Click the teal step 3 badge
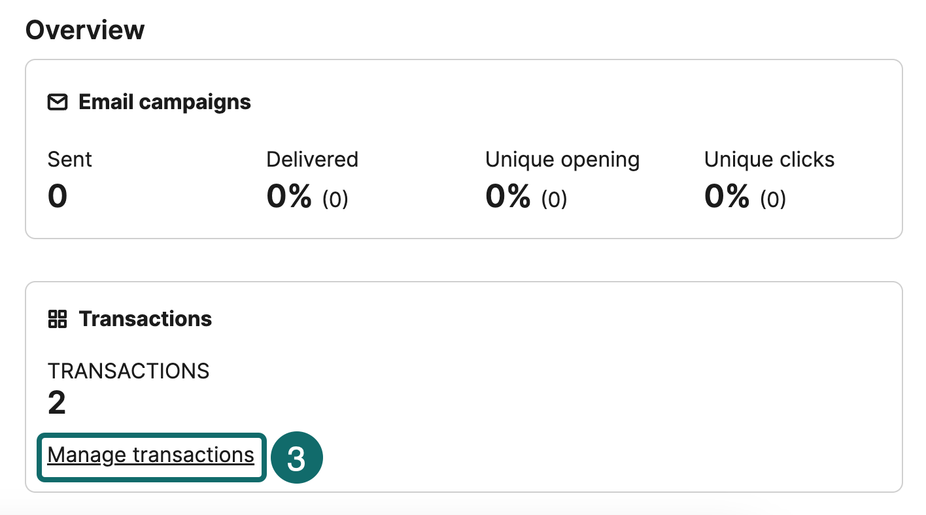Image resolution: width=926 pixels, height=515 pixels. 296,459
